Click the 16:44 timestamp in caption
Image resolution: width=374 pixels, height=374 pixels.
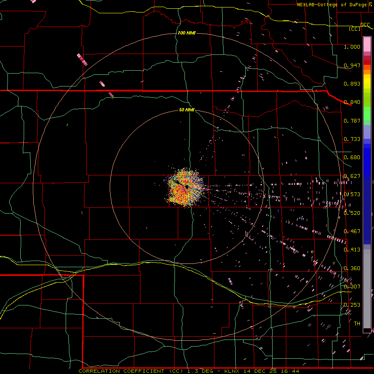pyautogui.click(x=290, y=371)
